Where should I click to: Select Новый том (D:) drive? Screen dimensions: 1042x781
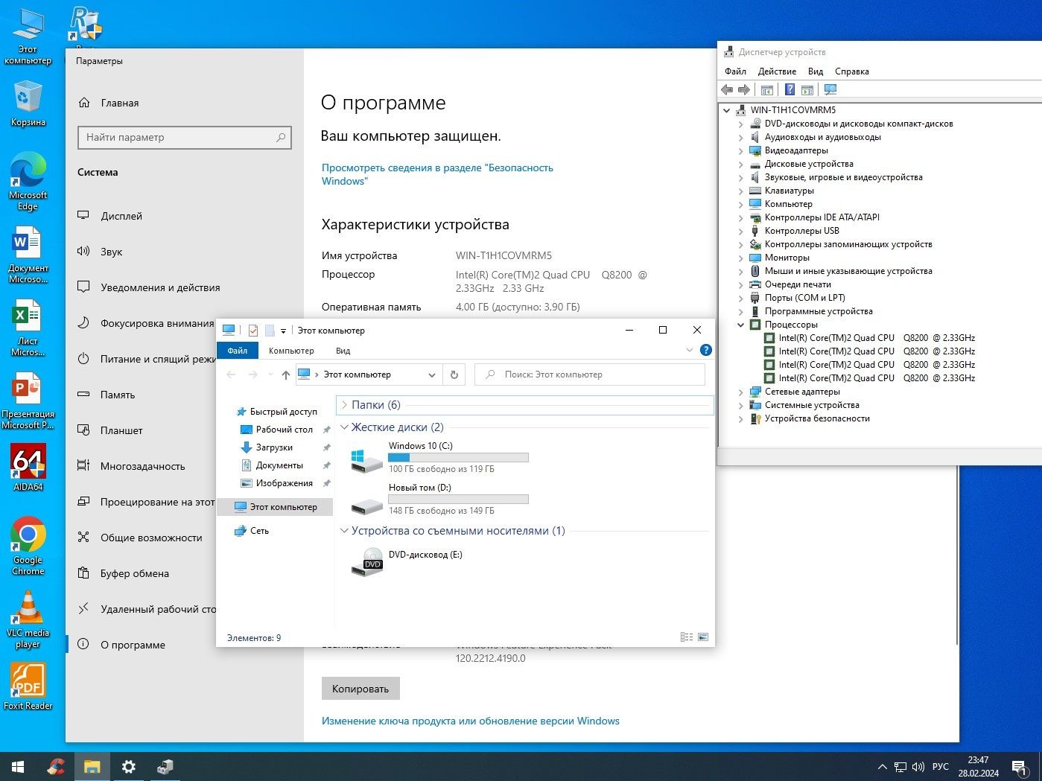tap(439, 500)
